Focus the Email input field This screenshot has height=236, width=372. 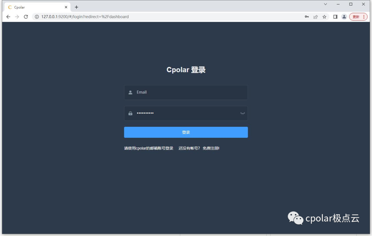[x=186, y=92]
